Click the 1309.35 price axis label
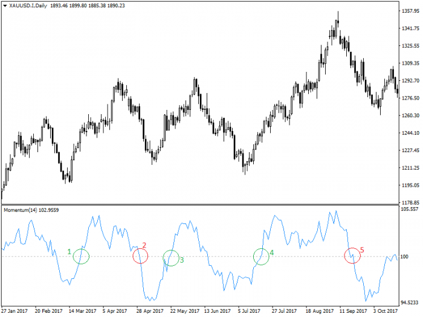Image resolution: width=423 pixels, height=317 pixels. coord(410,63)
